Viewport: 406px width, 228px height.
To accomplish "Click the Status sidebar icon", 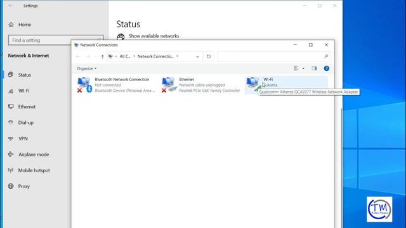I will [x=11, y=75].
